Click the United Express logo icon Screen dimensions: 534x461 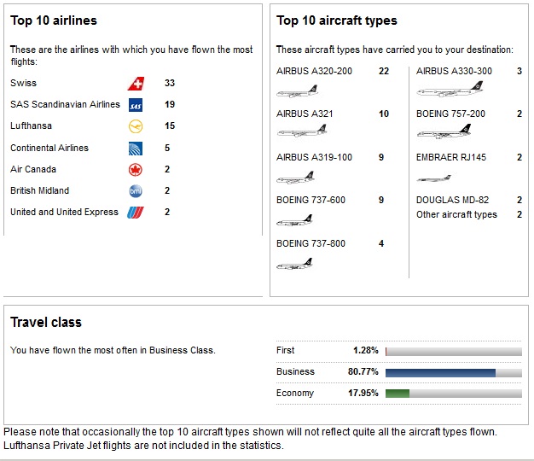(x=135, y=213)
